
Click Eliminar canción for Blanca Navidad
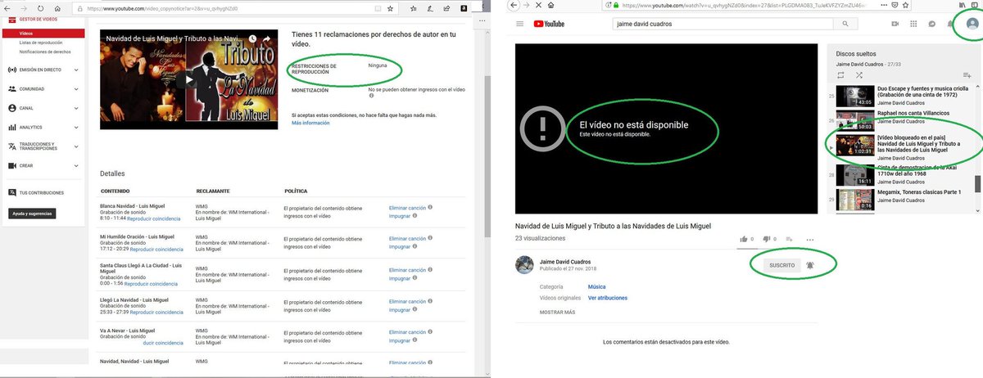click(x=407, y=208)
